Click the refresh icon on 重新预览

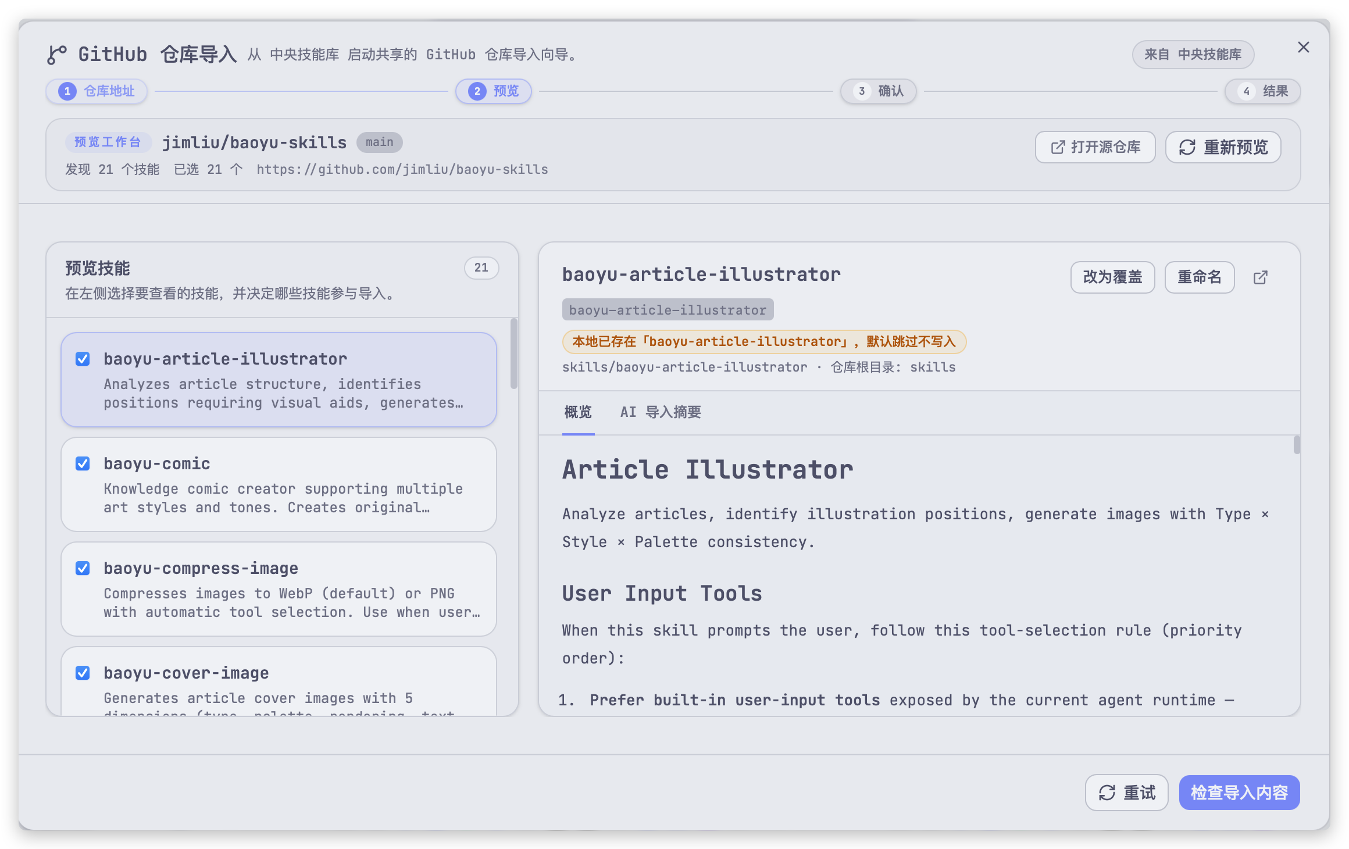point(1187,147)
